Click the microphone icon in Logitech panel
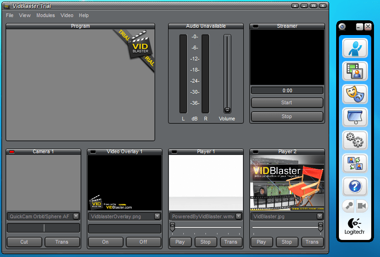Viewport: 380px width, 257px height. tap(349, 206)
